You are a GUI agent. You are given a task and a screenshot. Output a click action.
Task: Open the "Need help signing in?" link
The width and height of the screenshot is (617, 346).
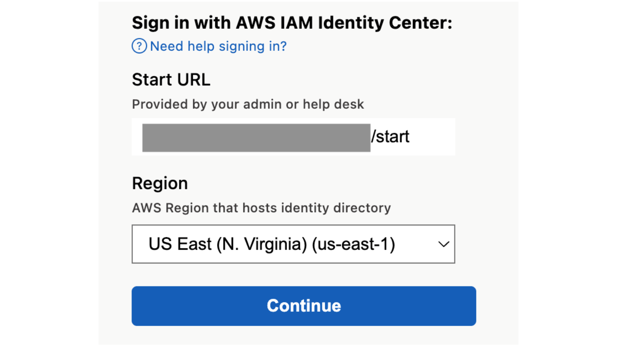pyautogui.click(x=218, y=46)
